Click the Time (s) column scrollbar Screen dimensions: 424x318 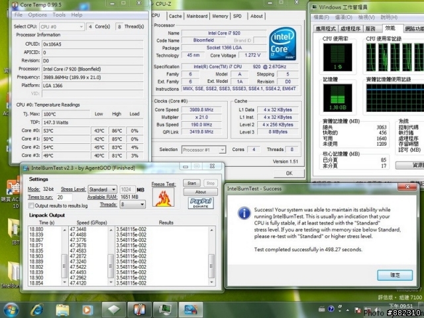click(64, 256)
